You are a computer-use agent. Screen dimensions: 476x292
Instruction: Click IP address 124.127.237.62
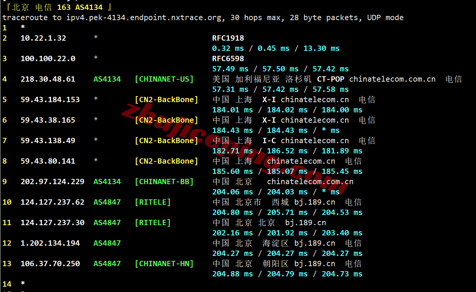[x=52, y=202]
